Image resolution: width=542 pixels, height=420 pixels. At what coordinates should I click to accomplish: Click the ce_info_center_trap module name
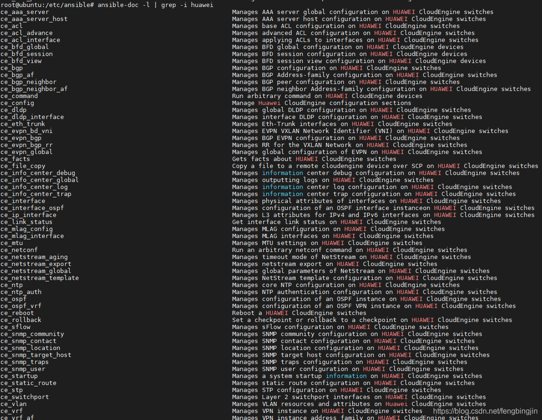pos(36,194)
